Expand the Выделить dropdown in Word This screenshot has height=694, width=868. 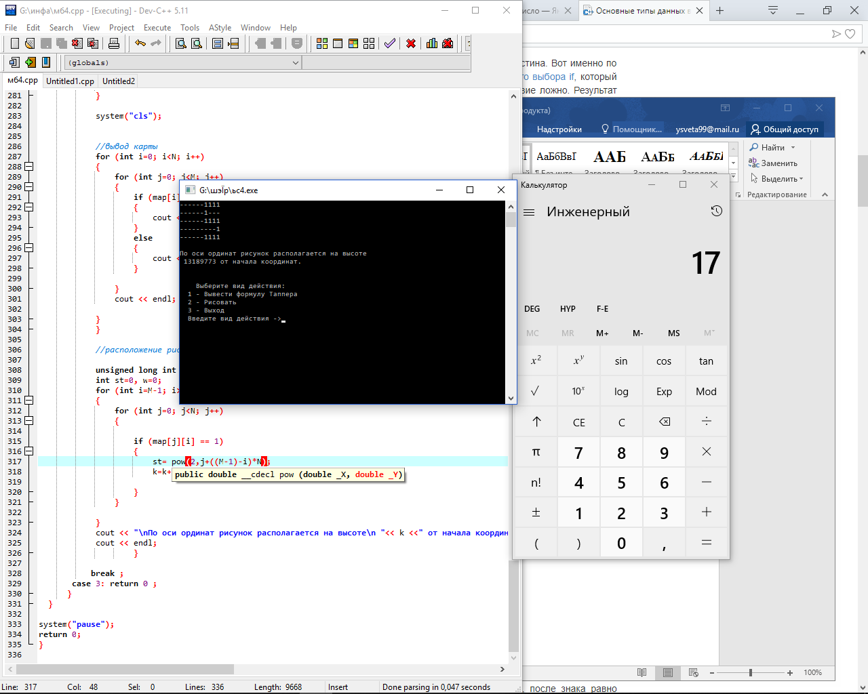[777, 179]
